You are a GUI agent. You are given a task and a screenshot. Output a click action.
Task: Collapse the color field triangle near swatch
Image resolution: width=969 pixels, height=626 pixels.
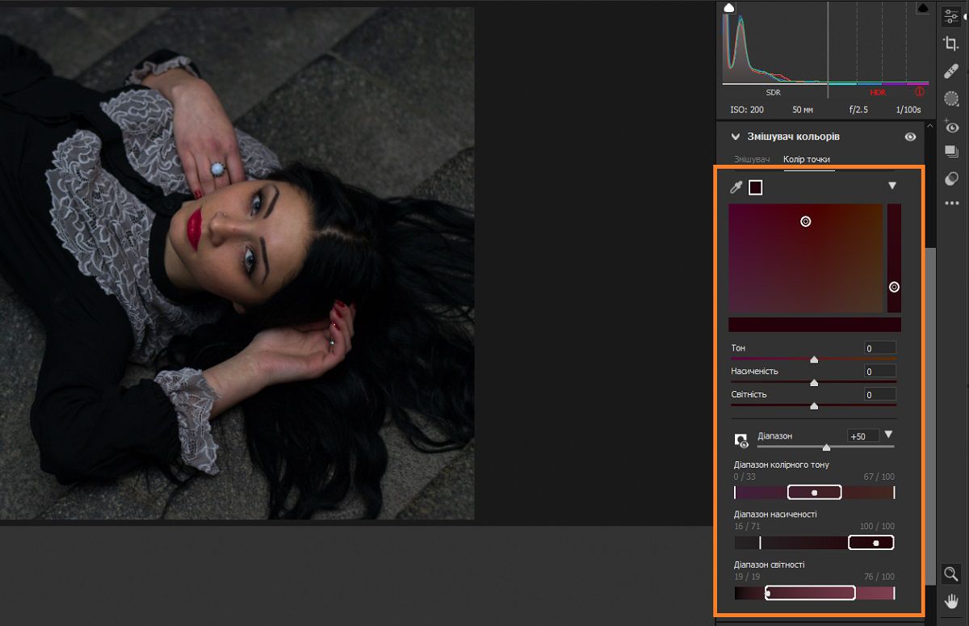[892, 186]
